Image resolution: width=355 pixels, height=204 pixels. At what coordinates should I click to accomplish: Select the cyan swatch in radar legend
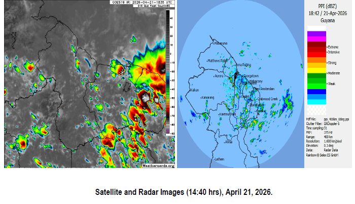point(316,101)
